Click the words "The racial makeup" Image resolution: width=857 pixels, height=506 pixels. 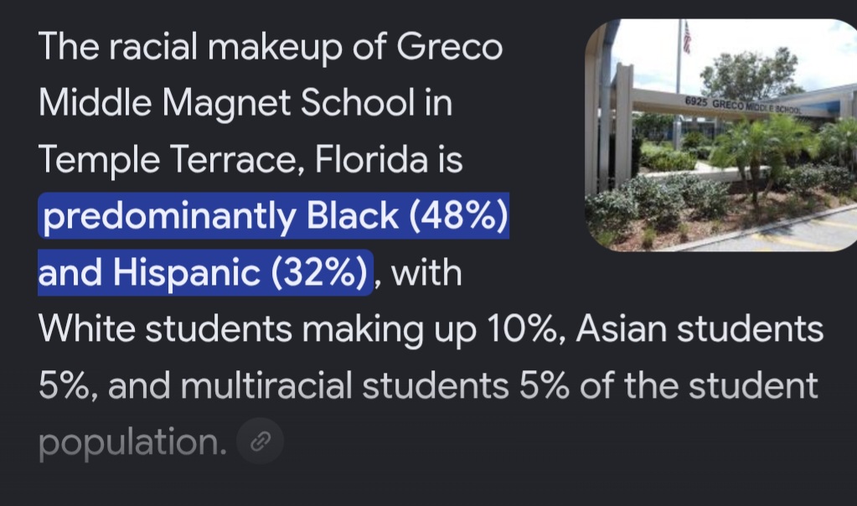pyautogui.click(x=190, y=46)
